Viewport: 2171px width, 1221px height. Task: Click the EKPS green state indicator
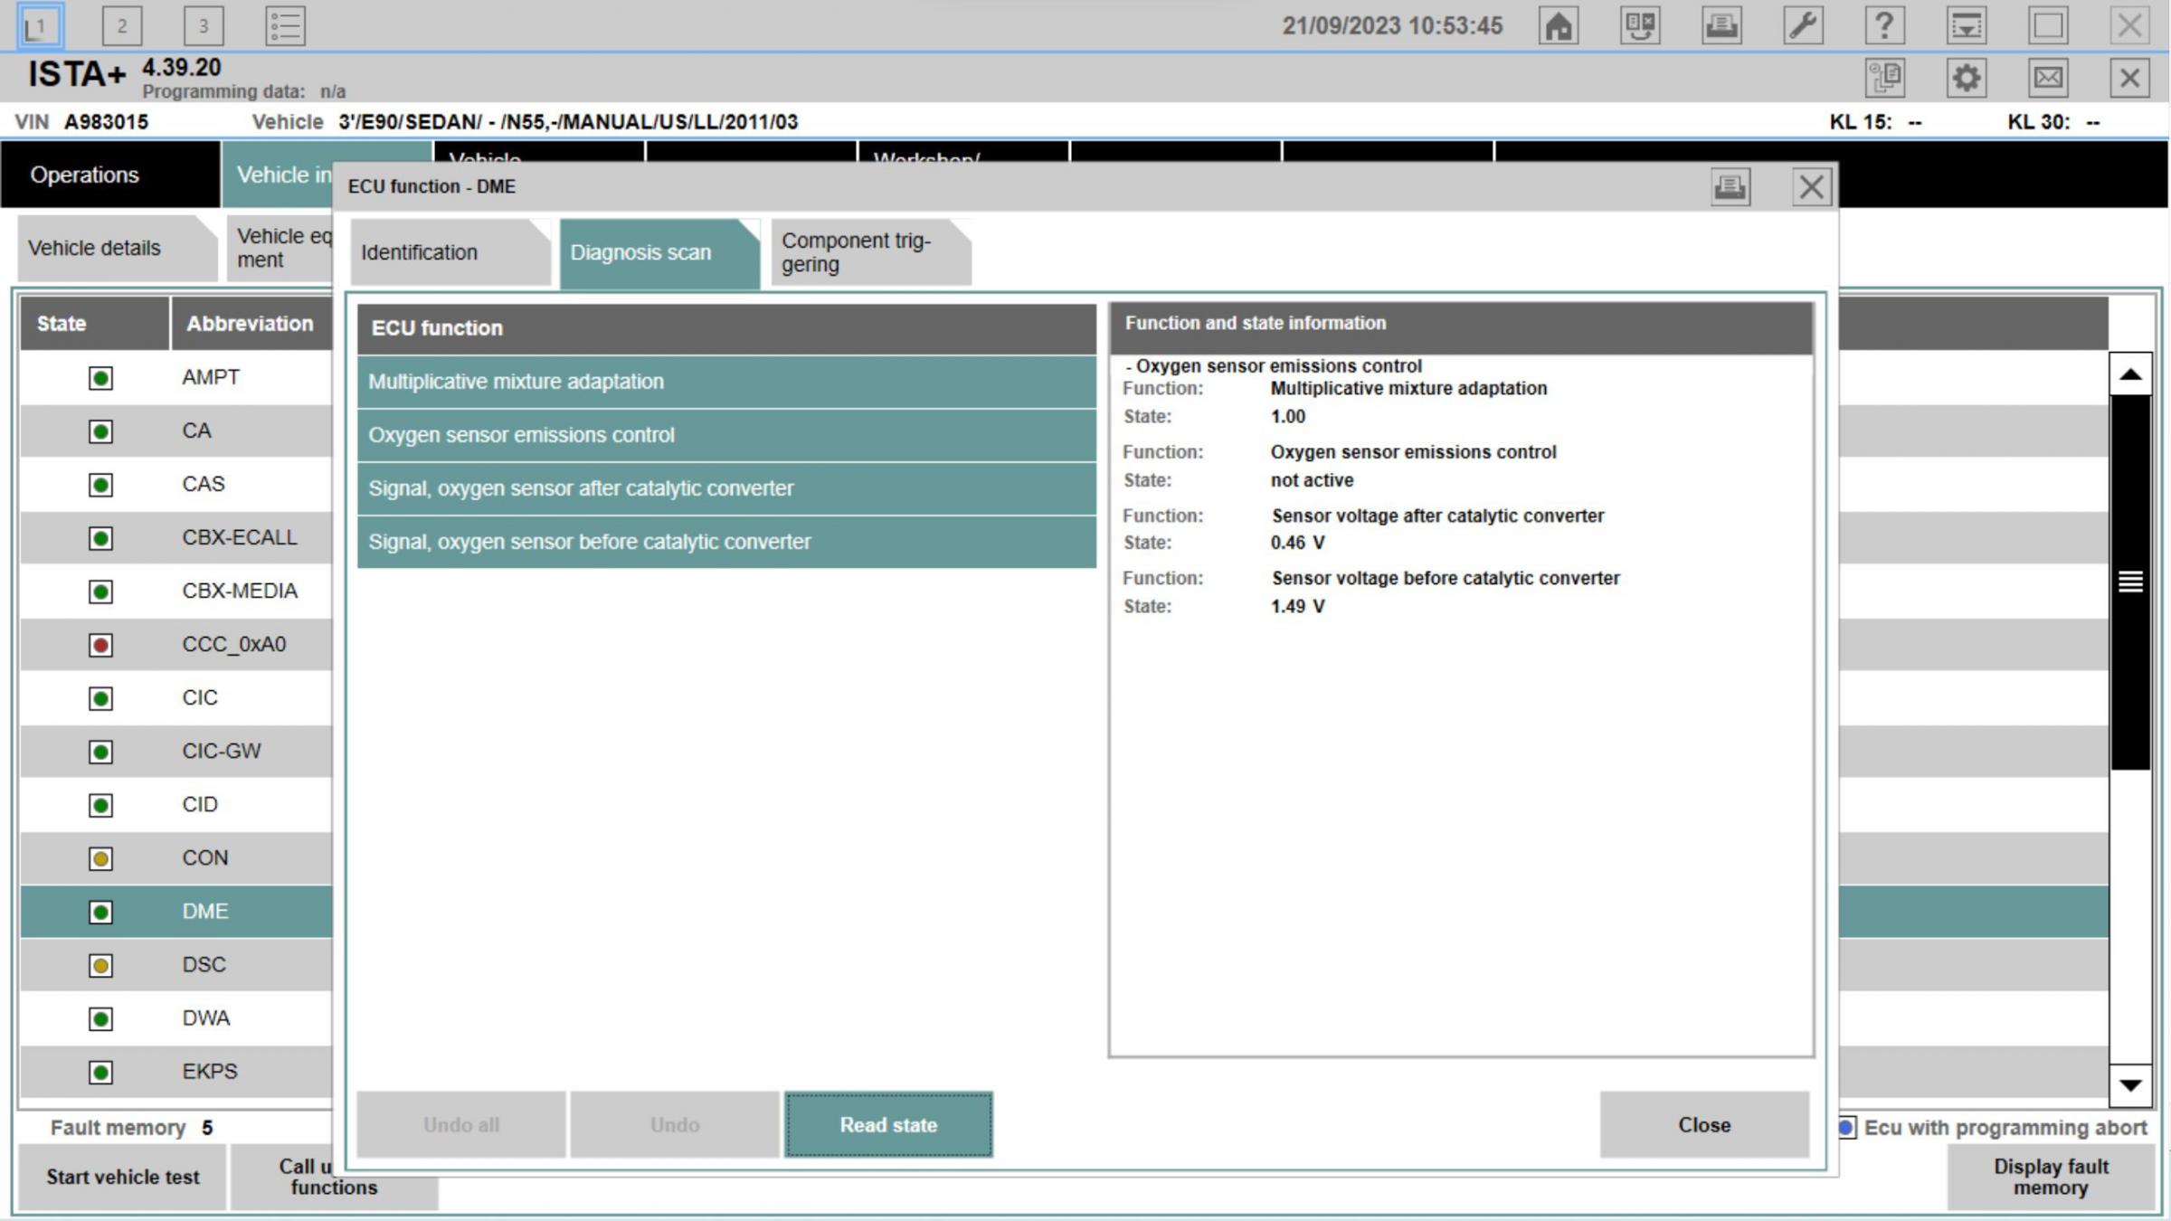(x=100, y=1072)
